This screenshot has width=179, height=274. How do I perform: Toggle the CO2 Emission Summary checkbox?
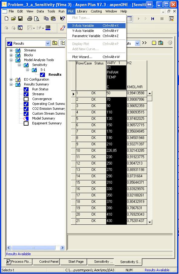26,109
